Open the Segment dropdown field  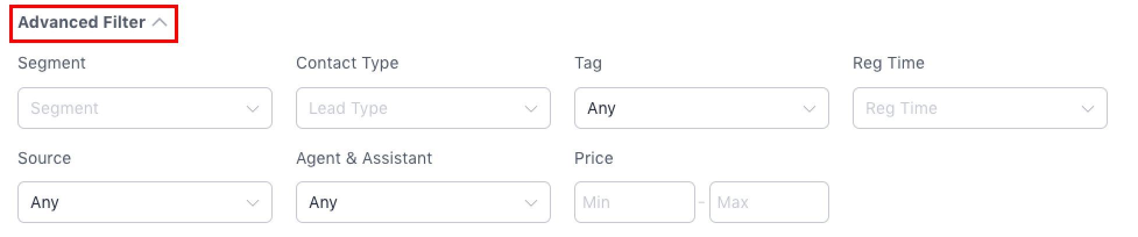pyautogui.click(x=134, y=108)
